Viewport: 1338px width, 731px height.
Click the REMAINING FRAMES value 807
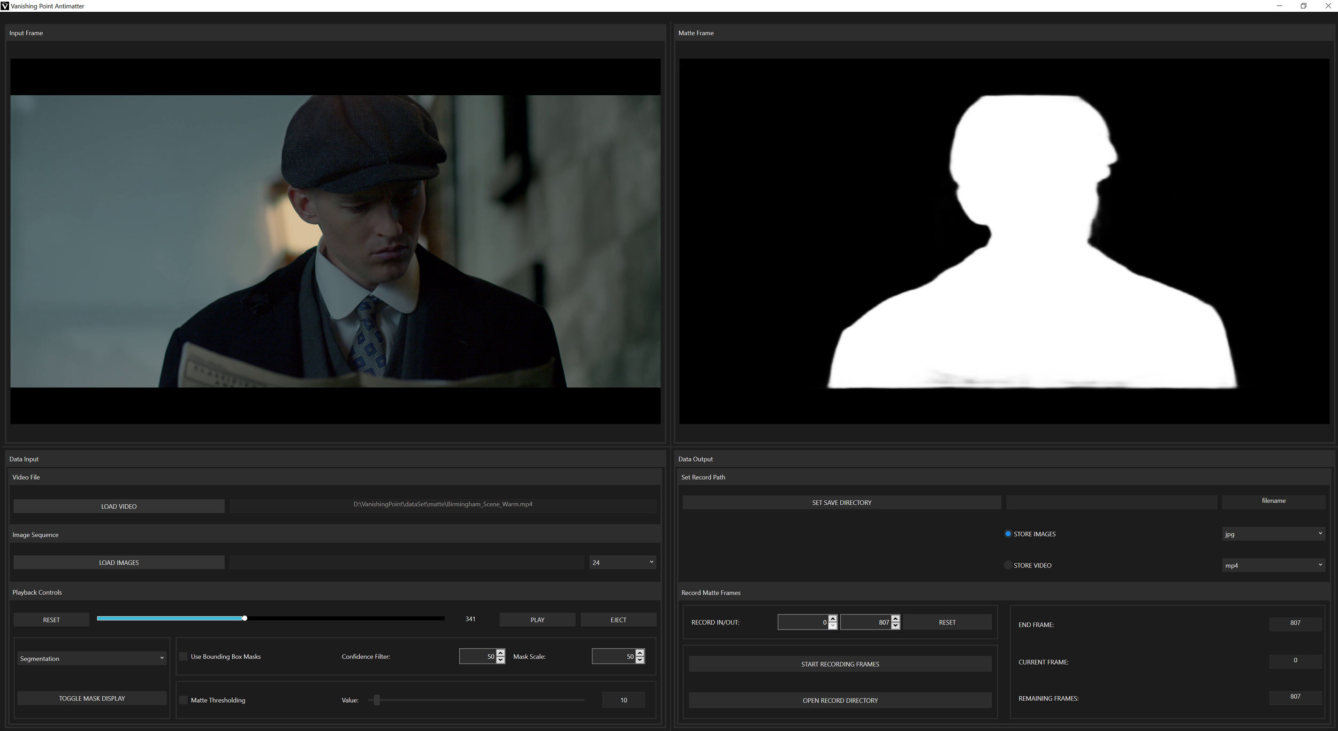point(1295,697)
